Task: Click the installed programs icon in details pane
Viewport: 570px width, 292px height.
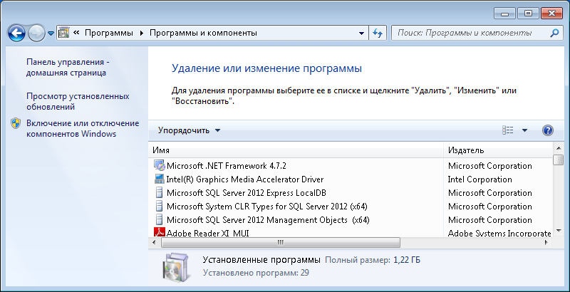Action: coord(175,268)
